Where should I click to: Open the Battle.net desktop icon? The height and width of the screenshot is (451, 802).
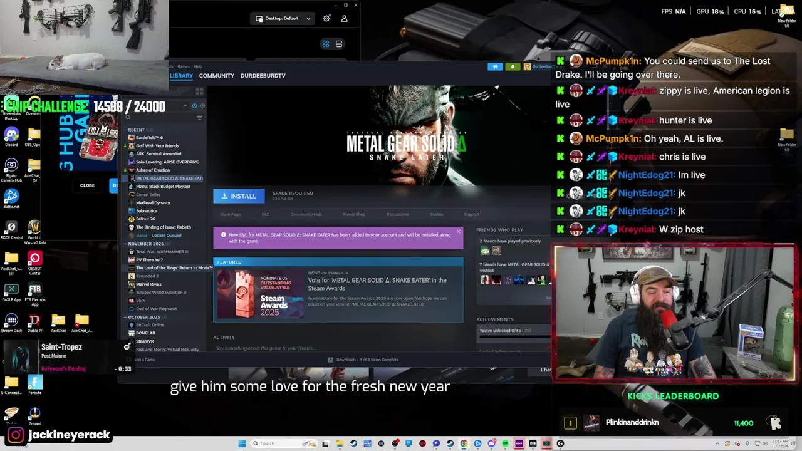pyautogui.click(x=11, y=199)
